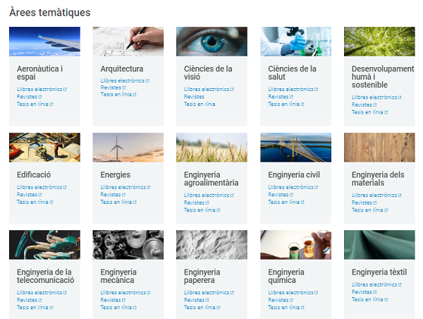Open Tesis en línia under Enginyeria de la telecomunicació
Screen dimensions: 423x319
click(x=35, y=308)
